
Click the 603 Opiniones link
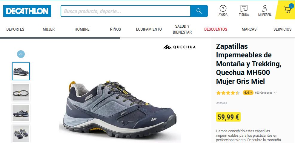[x=264, y=92]
